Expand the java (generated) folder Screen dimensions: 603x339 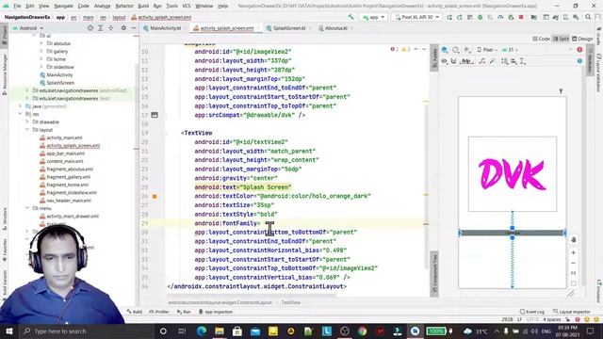point(20,106)
